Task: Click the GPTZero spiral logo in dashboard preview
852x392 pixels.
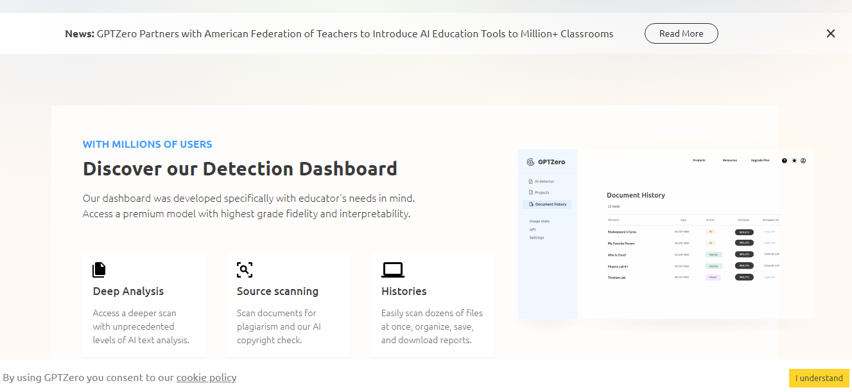Action: click(x=530, y=162)
